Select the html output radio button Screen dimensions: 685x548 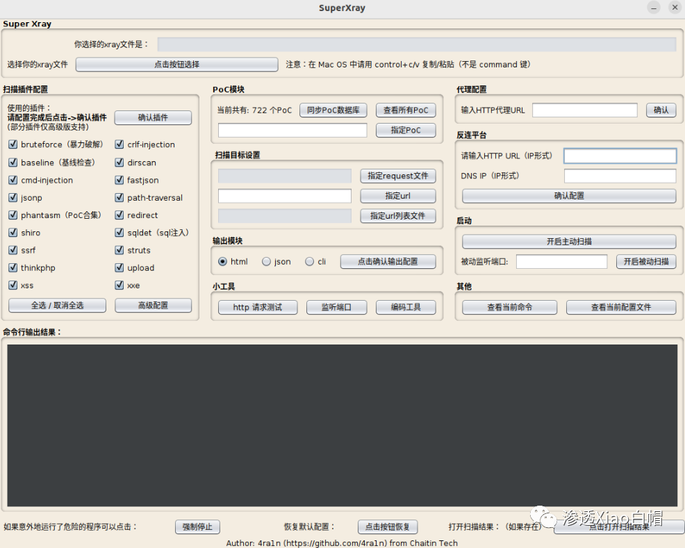tap(223, 261)
